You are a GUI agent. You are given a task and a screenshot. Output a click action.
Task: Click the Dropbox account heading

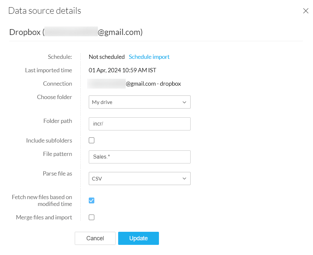76,32
